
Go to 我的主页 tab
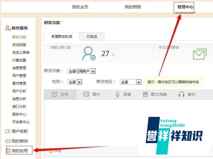(x=80, y=7)
